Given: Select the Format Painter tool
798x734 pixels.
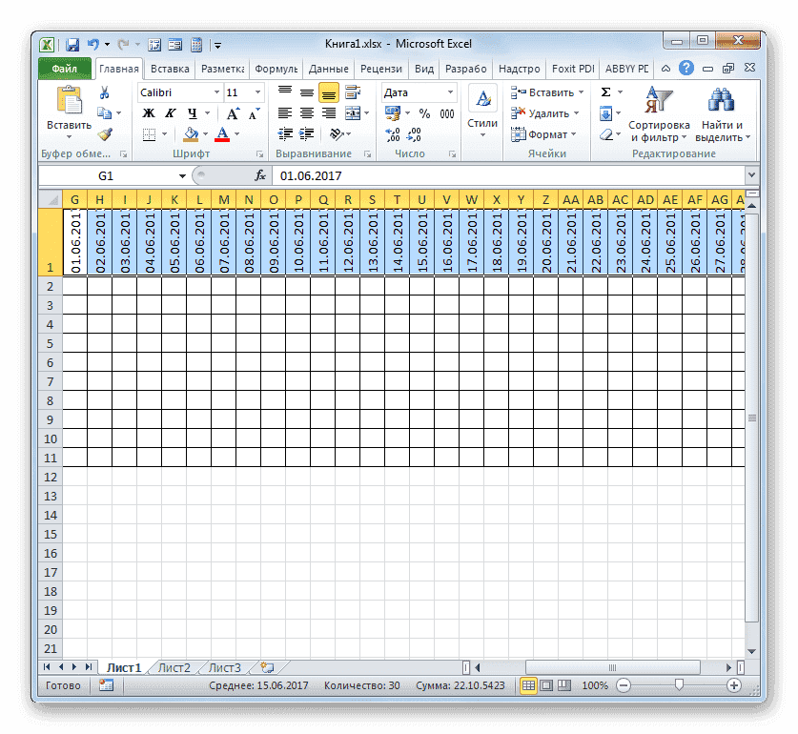Looking at the screenshot, I should coord(107,133).
